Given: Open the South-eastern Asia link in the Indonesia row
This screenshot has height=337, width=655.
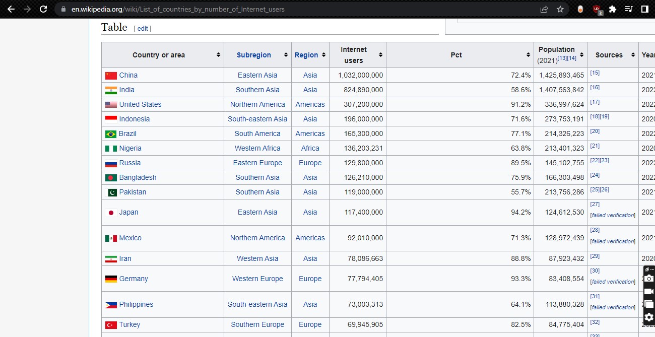Looking at the screenshot, I should [257, 119].
